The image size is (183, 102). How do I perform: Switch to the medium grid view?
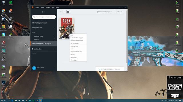[x=65, y=12]
